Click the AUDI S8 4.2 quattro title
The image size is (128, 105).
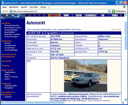click(51, 33)
